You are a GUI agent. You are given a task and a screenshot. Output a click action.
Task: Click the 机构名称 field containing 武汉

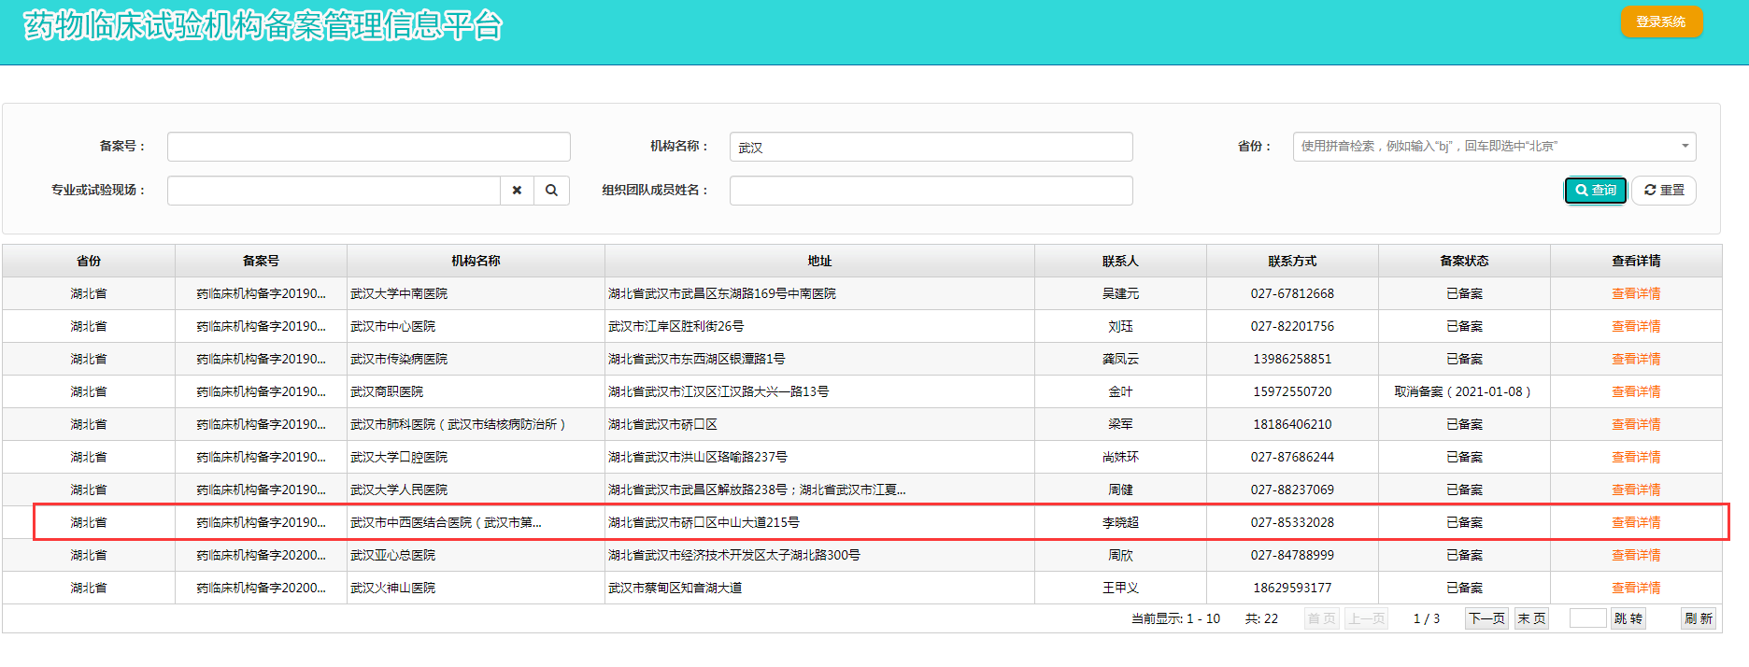[x=931, y=147]
